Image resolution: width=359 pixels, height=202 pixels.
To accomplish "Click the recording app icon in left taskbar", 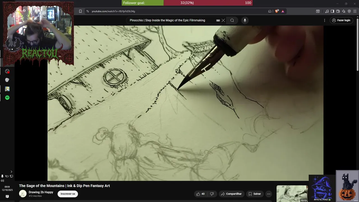I will [x=7, y=71].
